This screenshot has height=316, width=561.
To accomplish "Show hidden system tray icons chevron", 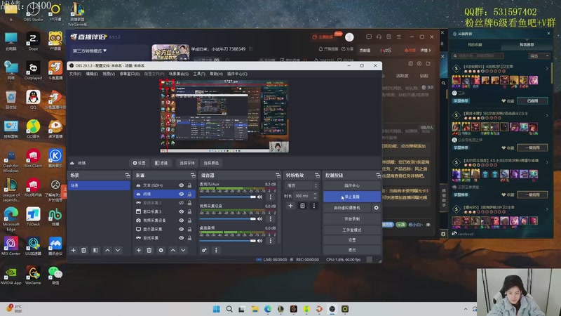I will tap(466, 309).
